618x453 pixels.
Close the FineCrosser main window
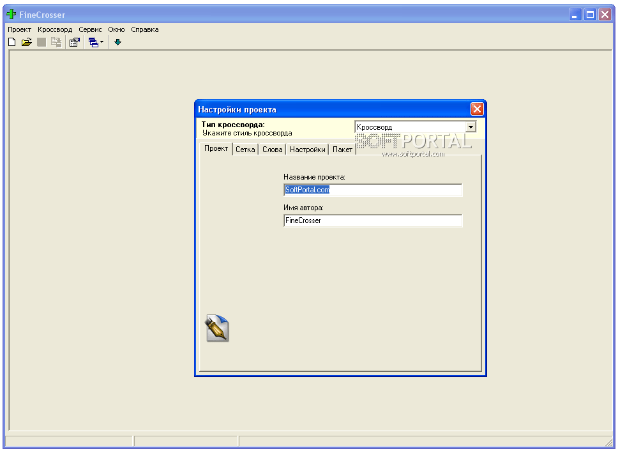[605, 15]
